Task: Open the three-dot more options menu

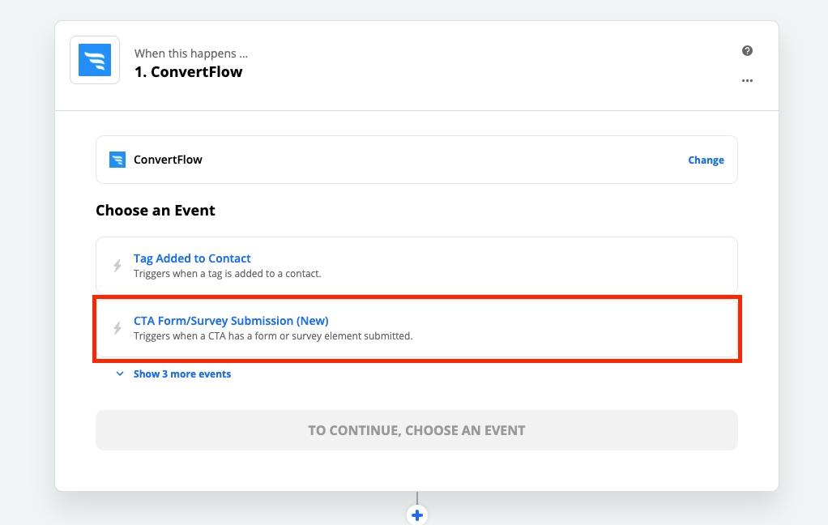Action: (x=747, y=81)
